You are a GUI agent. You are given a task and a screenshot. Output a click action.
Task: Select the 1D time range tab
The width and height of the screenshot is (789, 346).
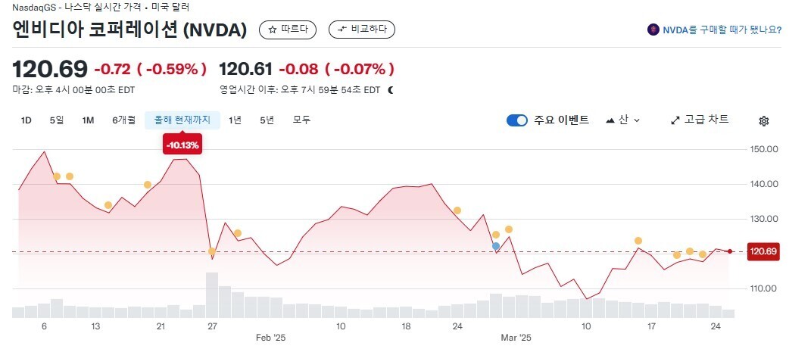coord(27,120)
